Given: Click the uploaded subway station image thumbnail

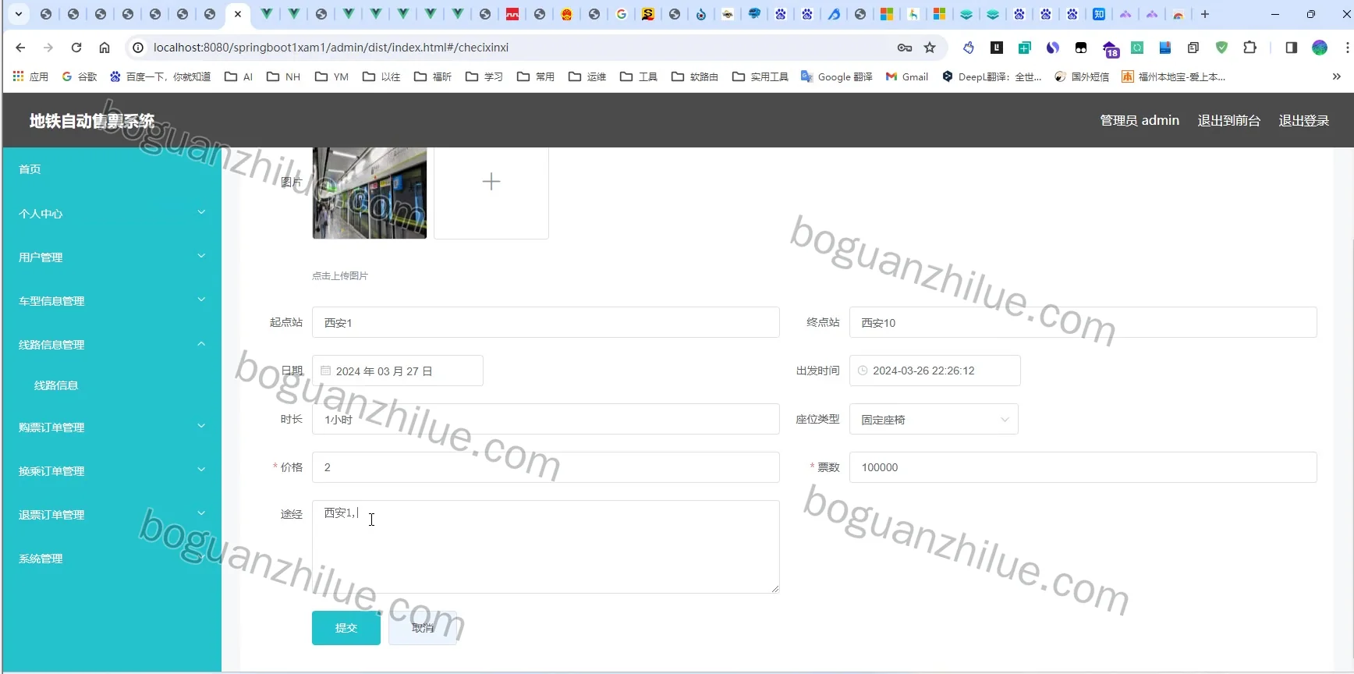Looking at the screenshot, I should point(370,193).
